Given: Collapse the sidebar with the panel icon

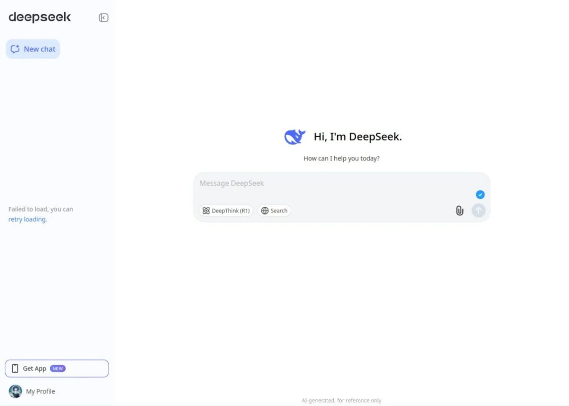Looking at the screenshot, I should (103, 18).
